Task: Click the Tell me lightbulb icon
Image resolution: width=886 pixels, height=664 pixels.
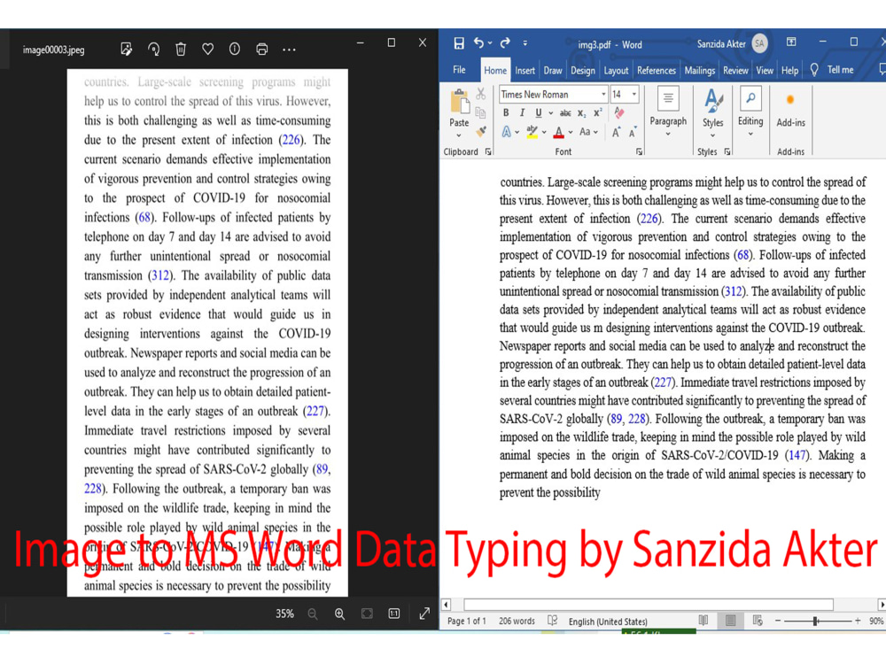Action: (x=814, y=70)
